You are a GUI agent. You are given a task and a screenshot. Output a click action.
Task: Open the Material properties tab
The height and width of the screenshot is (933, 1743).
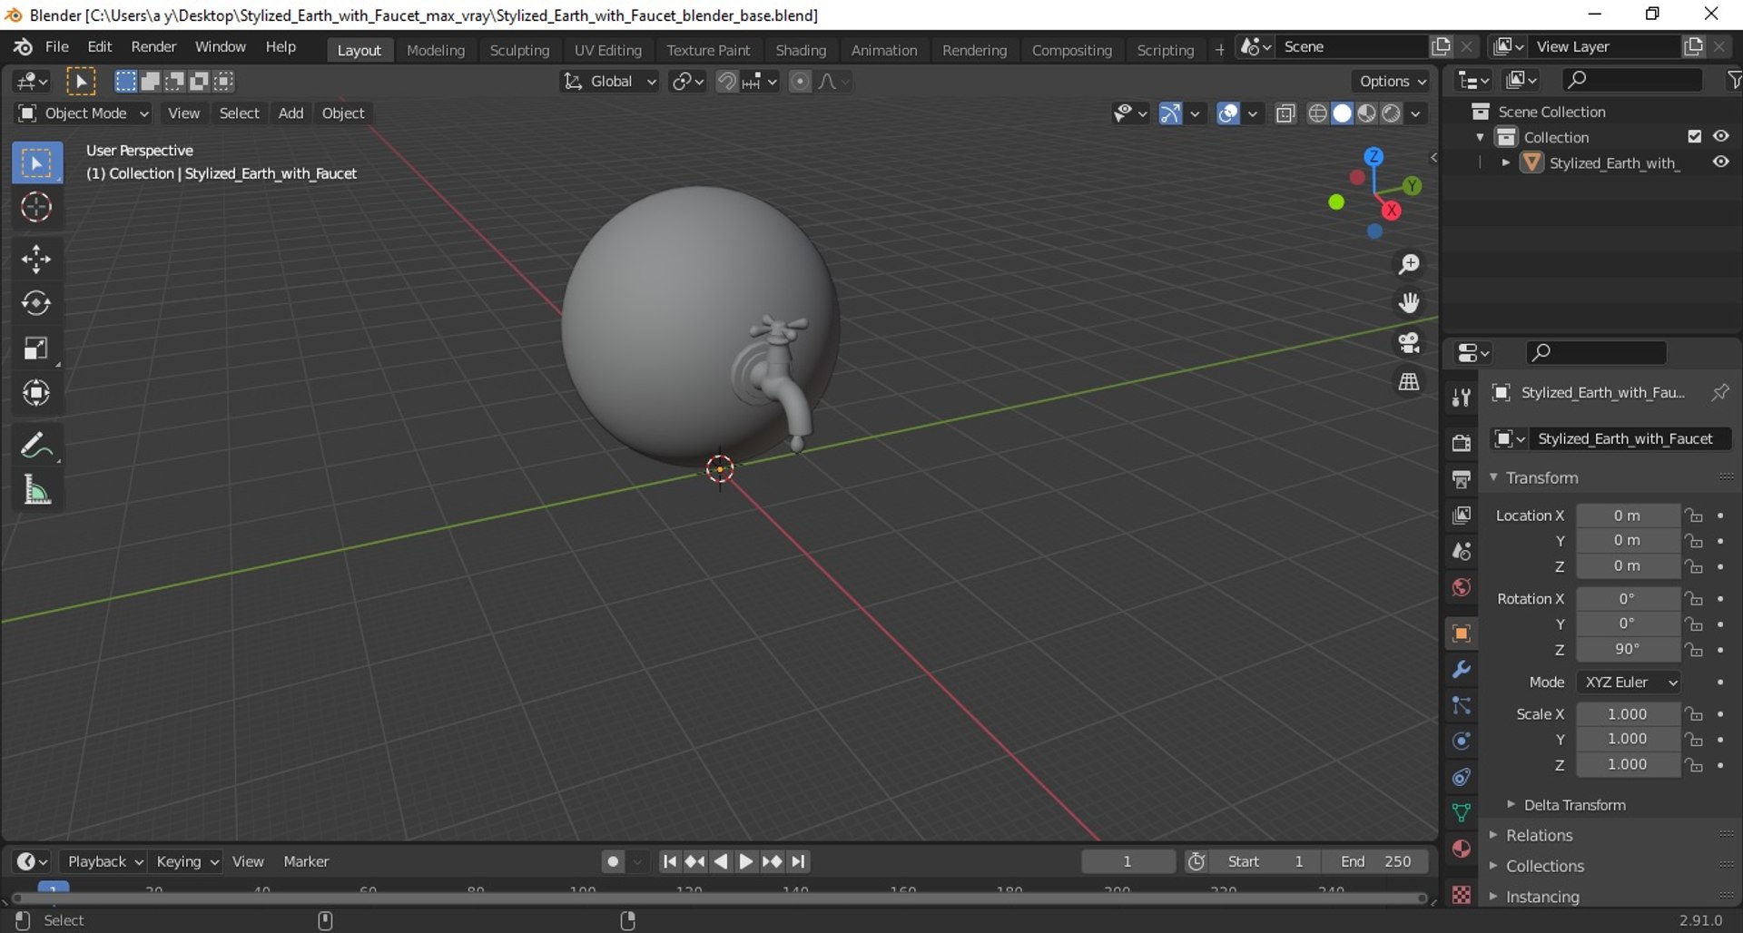pos(1461,850)
